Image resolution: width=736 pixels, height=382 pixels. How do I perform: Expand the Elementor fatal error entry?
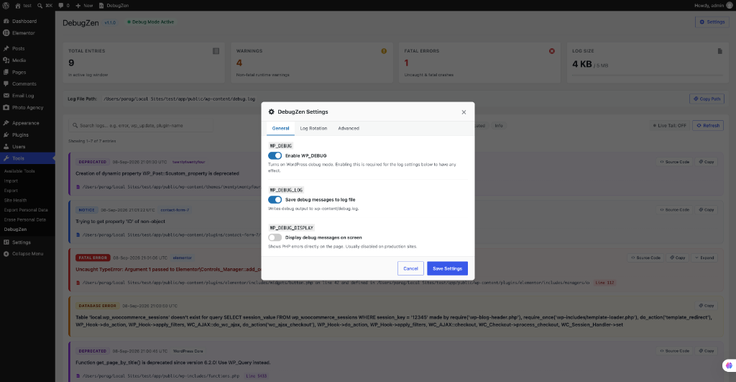click(704, 258)
